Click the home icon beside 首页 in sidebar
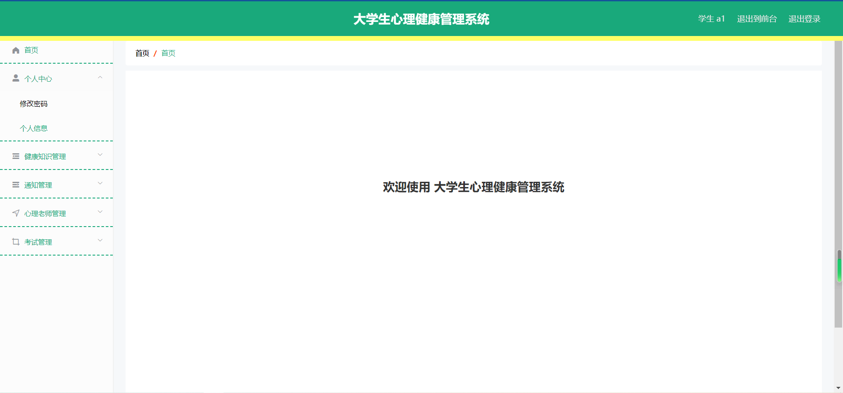This screenshot has width=843, height=393. pos(16,50)
